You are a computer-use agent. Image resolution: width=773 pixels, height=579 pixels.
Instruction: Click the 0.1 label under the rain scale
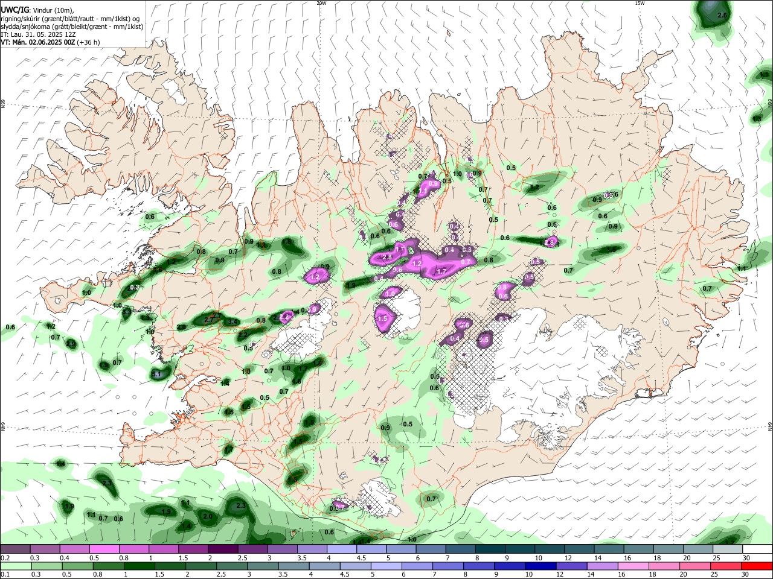4,575
